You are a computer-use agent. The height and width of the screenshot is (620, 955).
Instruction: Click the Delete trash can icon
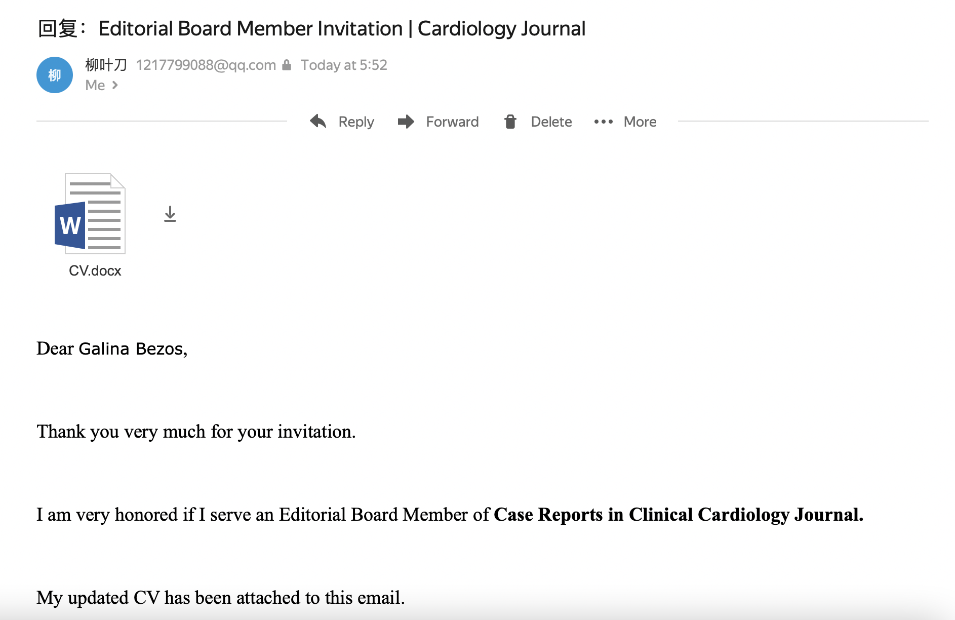click(x=510, y=122)
